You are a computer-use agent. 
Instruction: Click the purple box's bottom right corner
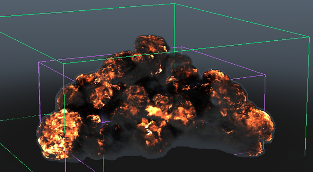(x=264, y=150)
